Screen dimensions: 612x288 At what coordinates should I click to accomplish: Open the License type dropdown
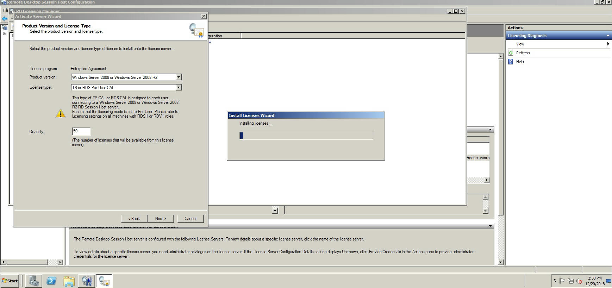coord(179,87)
